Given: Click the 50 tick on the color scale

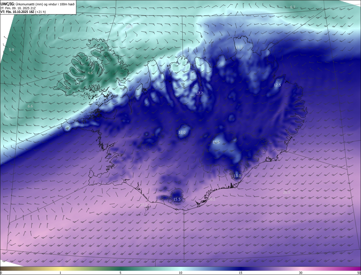Looking at the screenshot, I should 359,273.
